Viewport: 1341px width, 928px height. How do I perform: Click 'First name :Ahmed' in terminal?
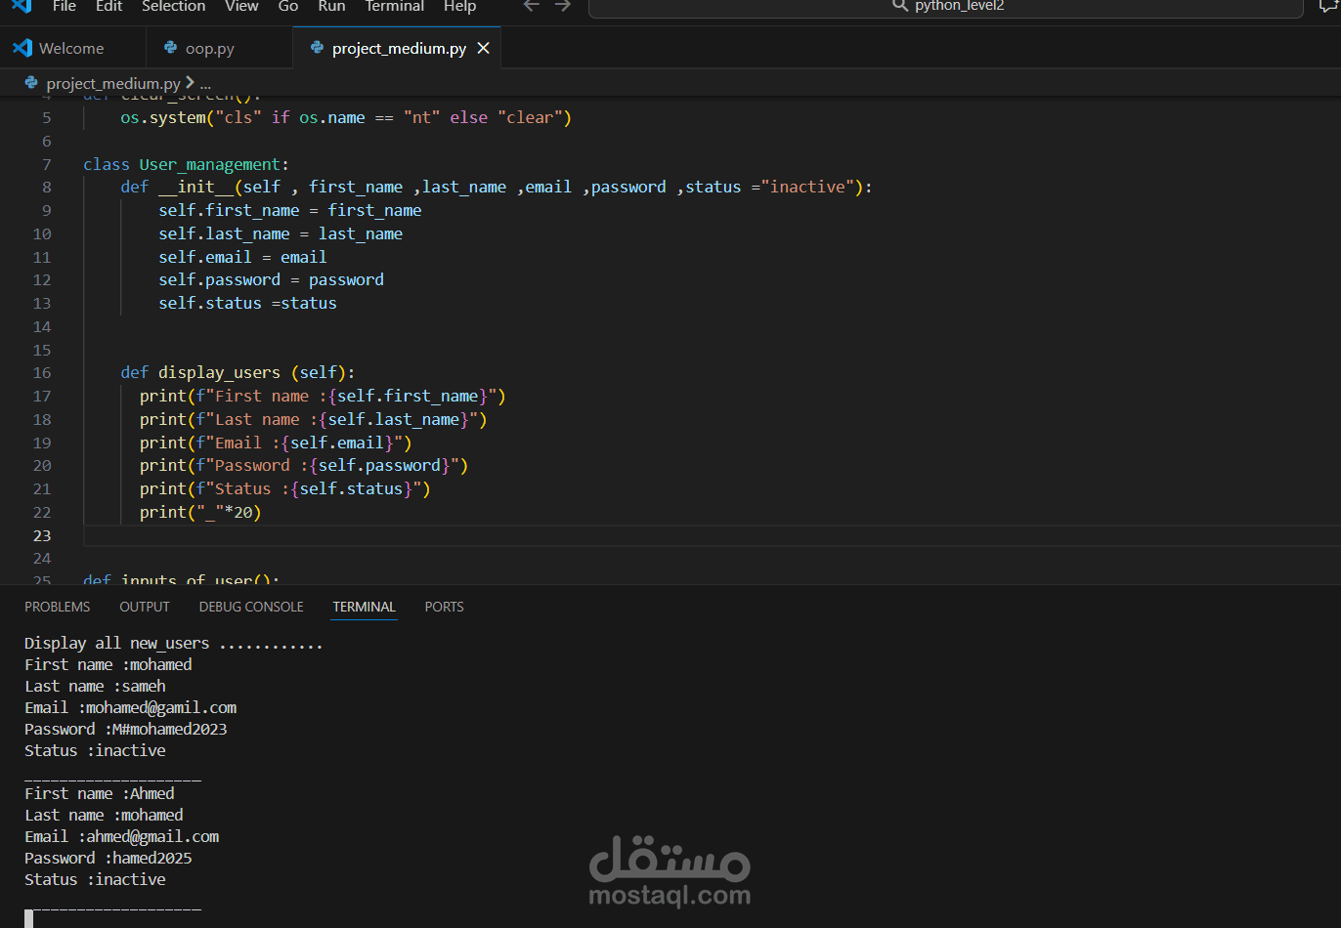pos(100,793)
